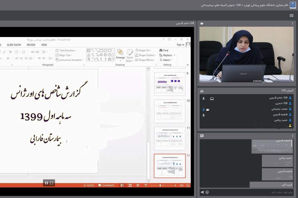The width and height of the screenshot is (298, 198).
Task: Open the emoji picker in chat
Action: 207,192
